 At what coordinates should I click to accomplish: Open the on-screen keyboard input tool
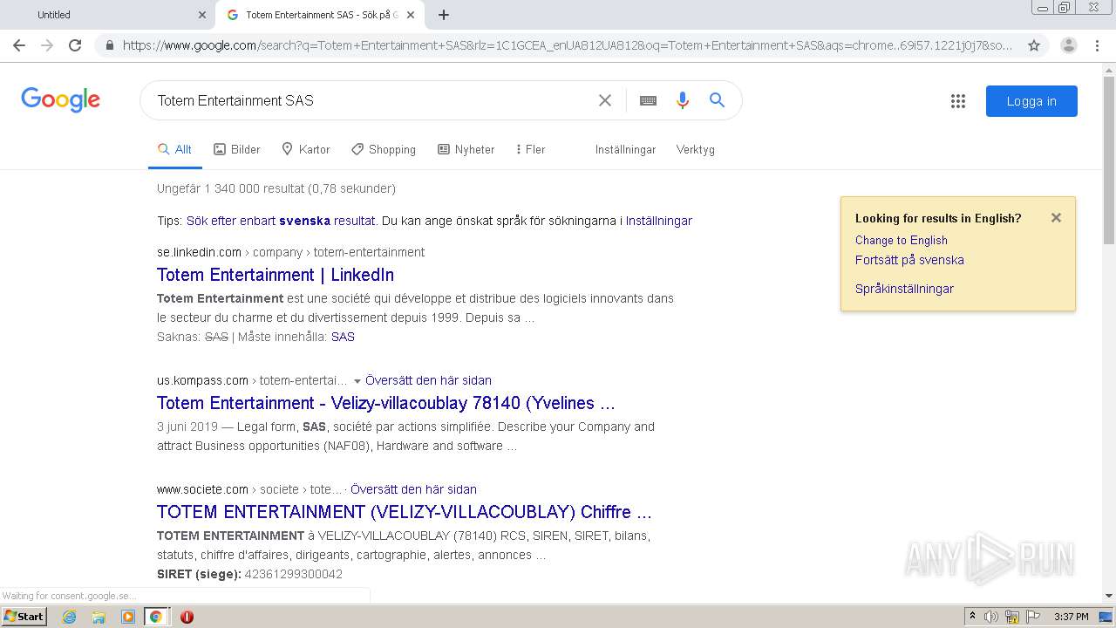[x=648, y=100]
